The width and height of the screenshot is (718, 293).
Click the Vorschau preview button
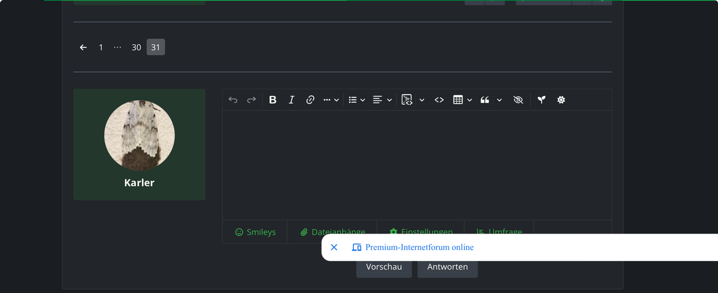tap(384, 268)
